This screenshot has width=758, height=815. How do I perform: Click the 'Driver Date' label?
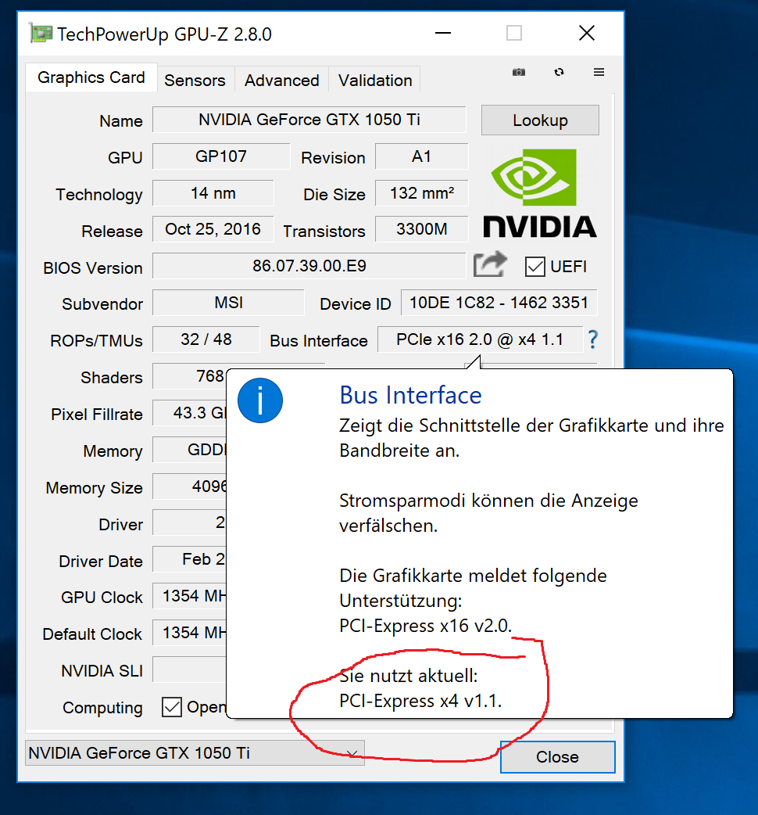pos(101,562)
